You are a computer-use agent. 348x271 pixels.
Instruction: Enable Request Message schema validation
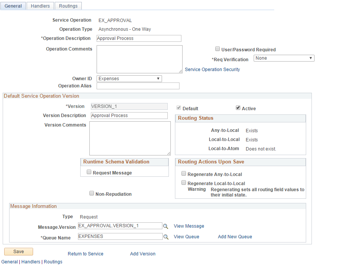[89, 172]
